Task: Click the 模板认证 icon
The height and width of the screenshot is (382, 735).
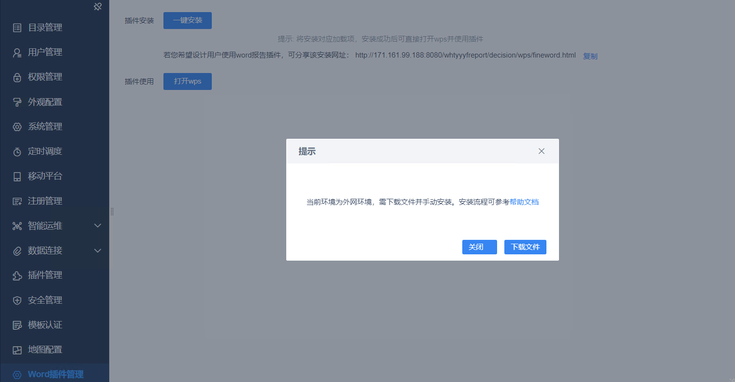Action: pos(17,325)
